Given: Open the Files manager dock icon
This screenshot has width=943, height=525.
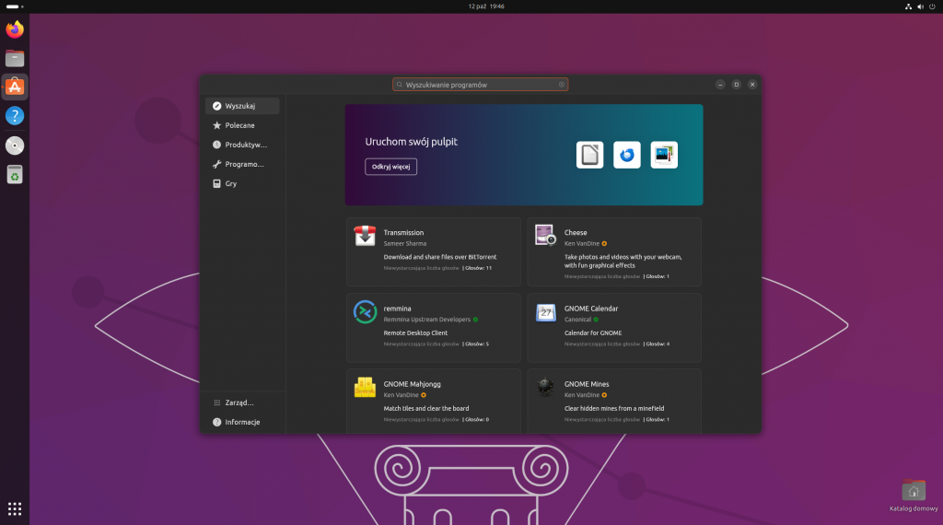Looking at the screenshot, I should (15, 58).
